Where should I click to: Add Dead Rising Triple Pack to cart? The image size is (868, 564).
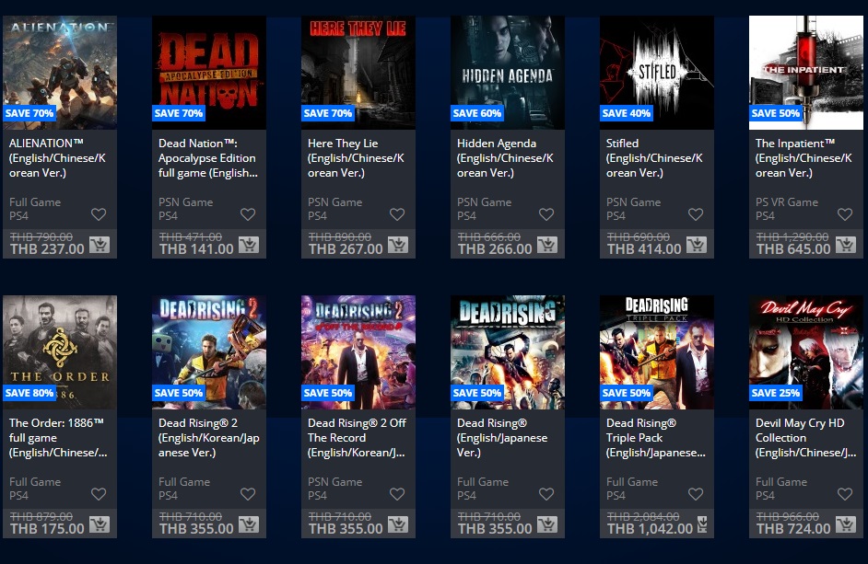[x=702, y=524]
